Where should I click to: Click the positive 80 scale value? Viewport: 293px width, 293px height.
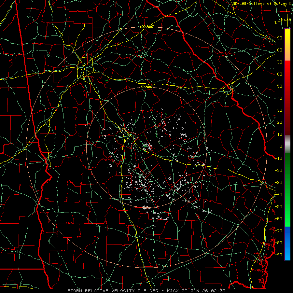coord(280,50)
